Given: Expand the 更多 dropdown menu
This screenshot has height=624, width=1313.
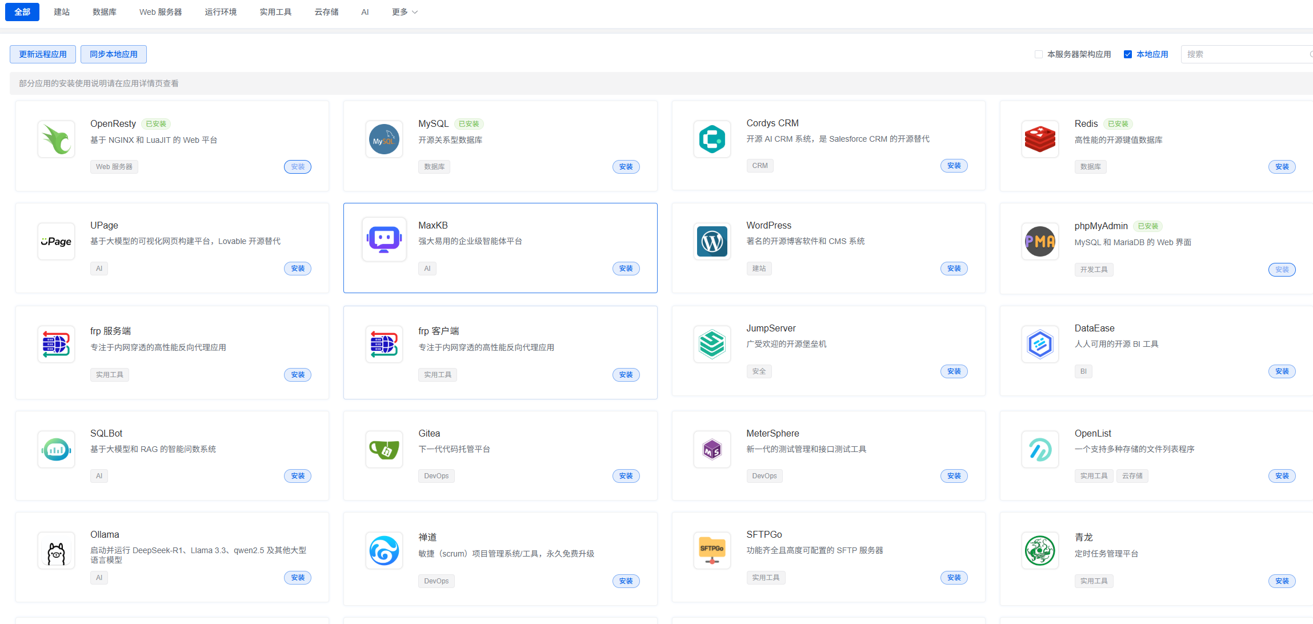Looking at the screenshot, I should click(x=405, y=12).
